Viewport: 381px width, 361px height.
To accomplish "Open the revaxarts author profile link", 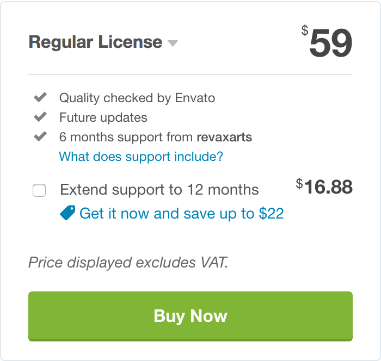I will 224,137.
